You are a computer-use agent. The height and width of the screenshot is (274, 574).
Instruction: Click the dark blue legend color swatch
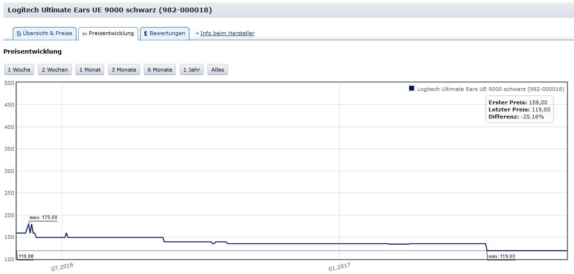coord(412,89)
